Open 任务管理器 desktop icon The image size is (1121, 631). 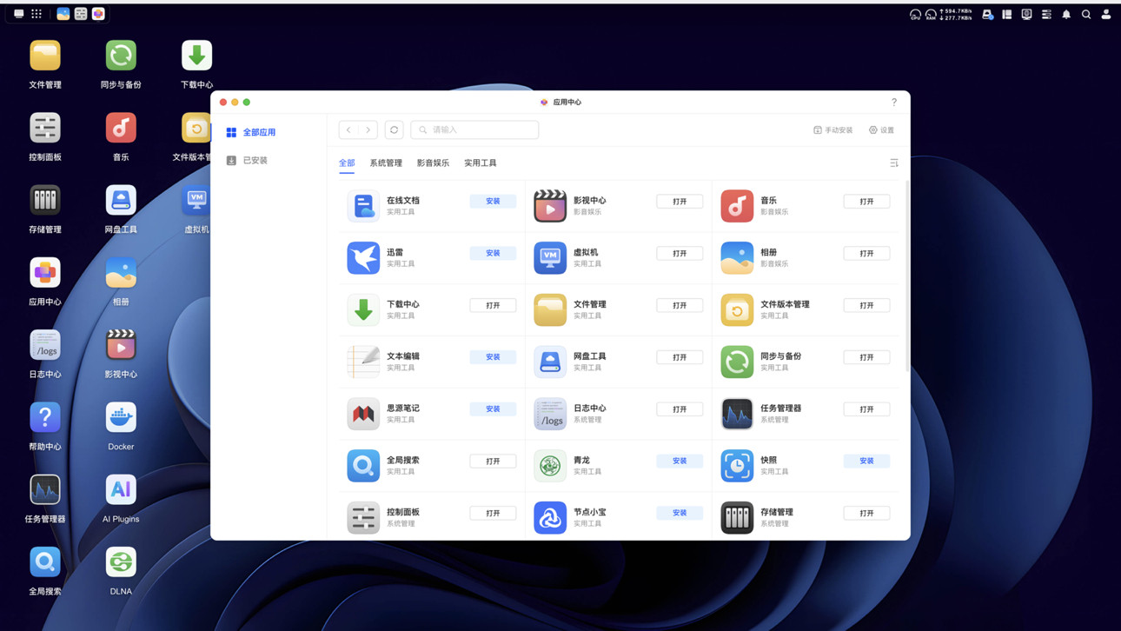45,489
